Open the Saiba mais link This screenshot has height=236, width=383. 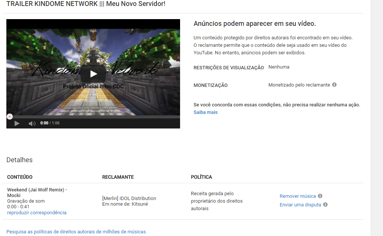pyautogui.click(x=206, y=112)
